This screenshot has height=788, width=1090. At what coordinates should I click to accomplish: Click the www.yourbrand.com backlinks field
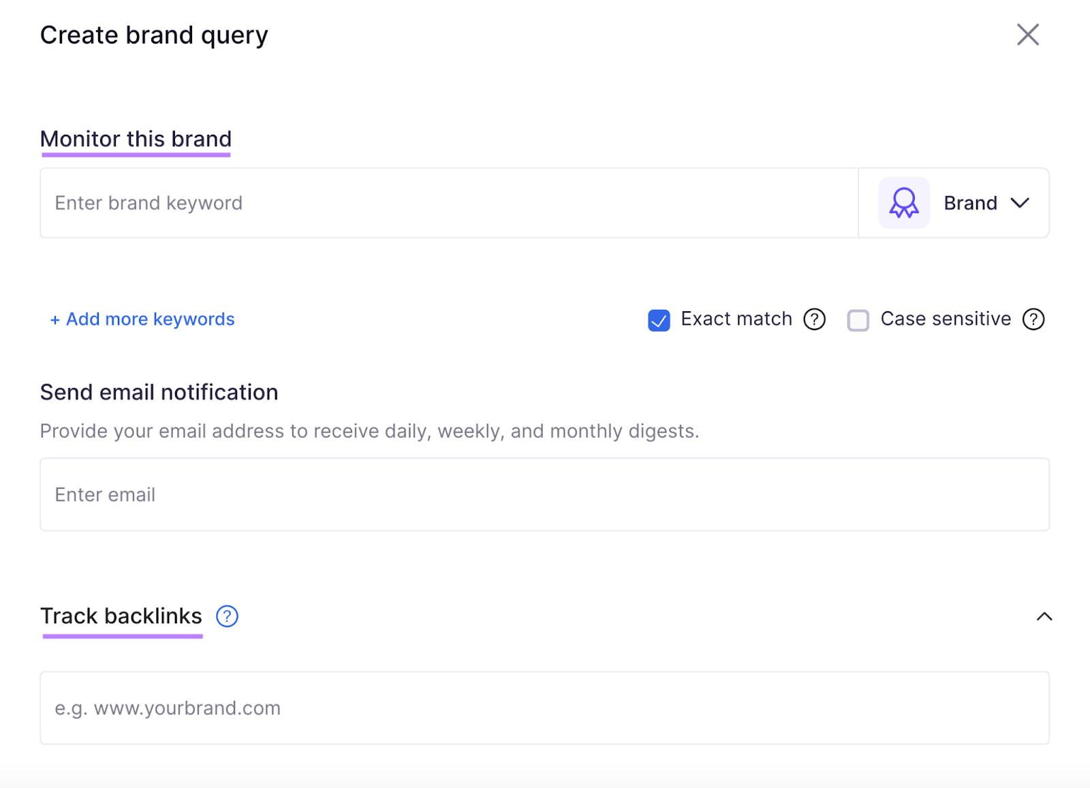477,708
